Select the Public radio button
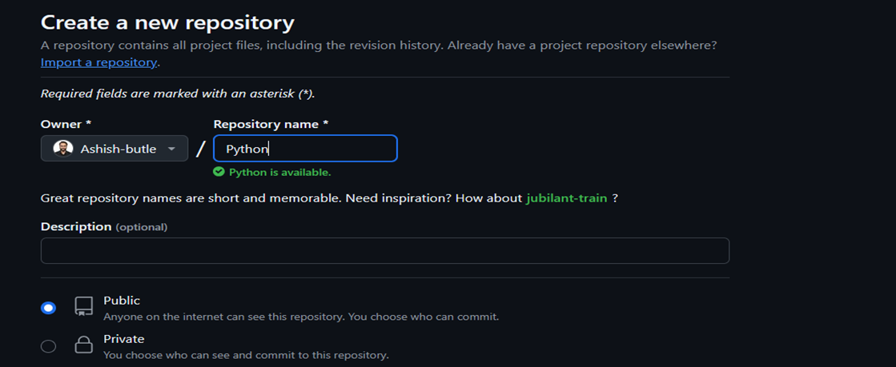This screenshot has height=367, width=896. point(49,308)
